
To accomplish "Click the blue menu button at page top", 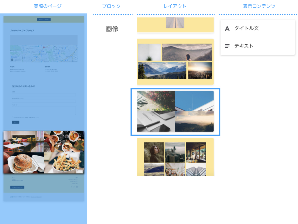I will [44, 20].
